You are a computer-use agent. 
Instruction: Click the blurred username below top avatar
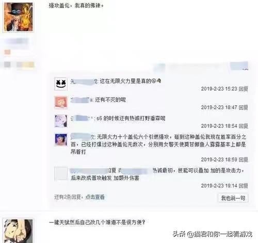17,41
